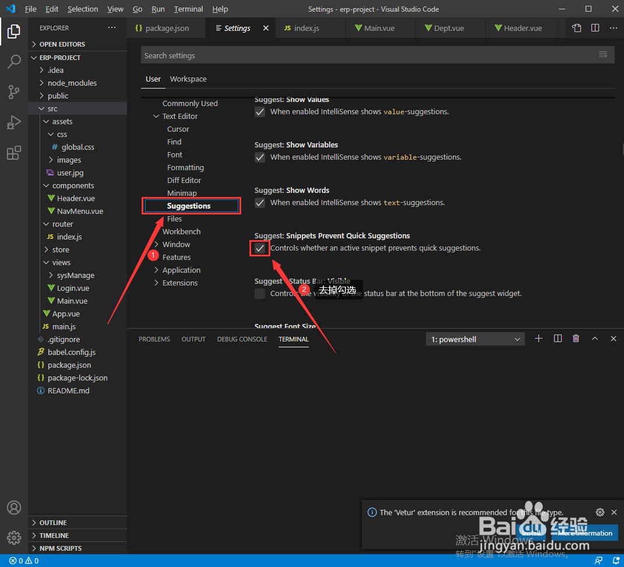Image resolution: width=624 pixels, height=567 pixels.
Task: Clear settings search filter icon
Action: pos(603,55)
